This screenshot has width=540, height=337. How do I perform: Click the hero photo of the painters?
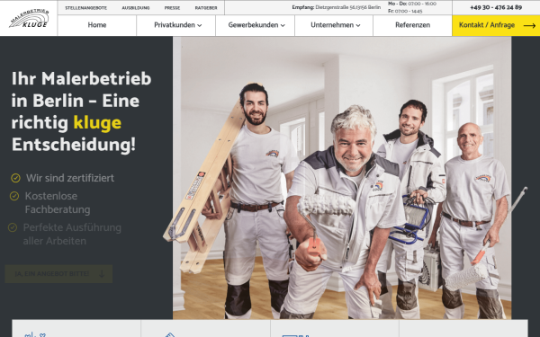click(x=342, y=178)
